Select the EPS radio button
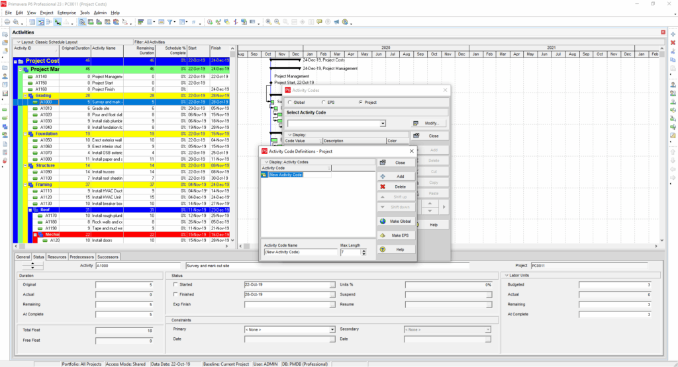The image size is (678, 367). pos(323,102)
